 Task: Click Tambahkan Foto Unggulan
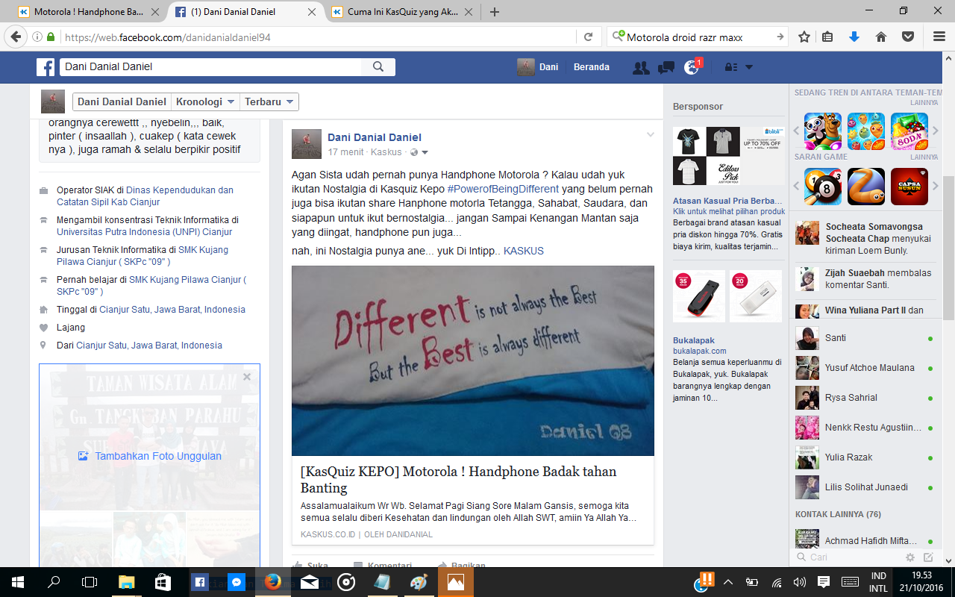point(150,456)
